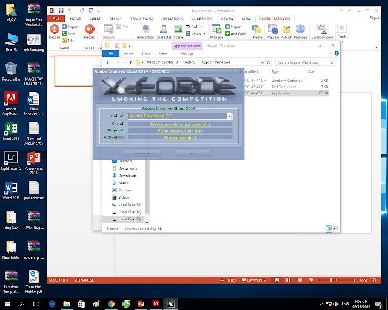This screenshot has height=310, width=388.
Task: Refresh the Explorer address bar
Action: pyautogui.click(x=269, y=62)
